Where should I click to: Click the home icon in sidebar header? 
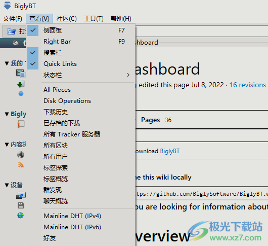point(16,43)
